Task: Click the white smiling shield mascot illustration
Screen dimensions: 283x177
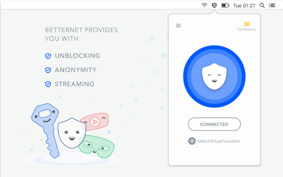Action: tap(72, 133)
